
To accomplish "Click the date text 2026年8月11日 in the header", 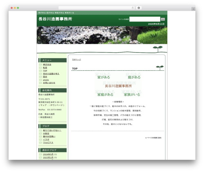I will (156, 24).
